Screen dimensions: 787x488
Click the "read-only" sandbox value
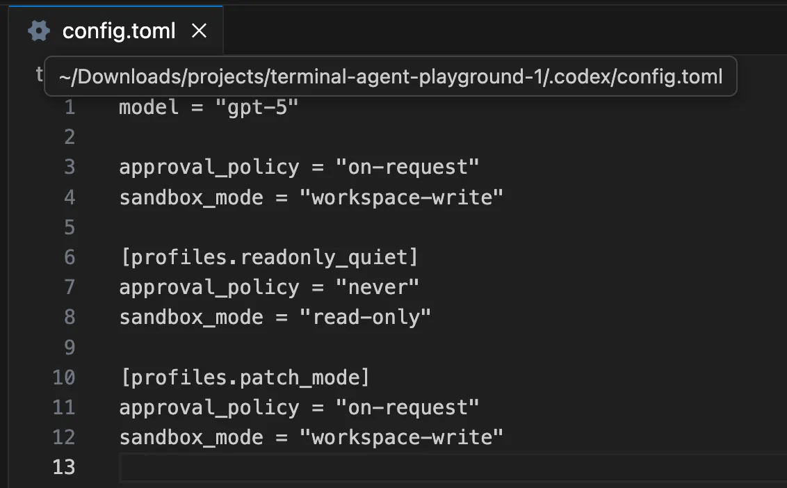[x=365, y=317]
